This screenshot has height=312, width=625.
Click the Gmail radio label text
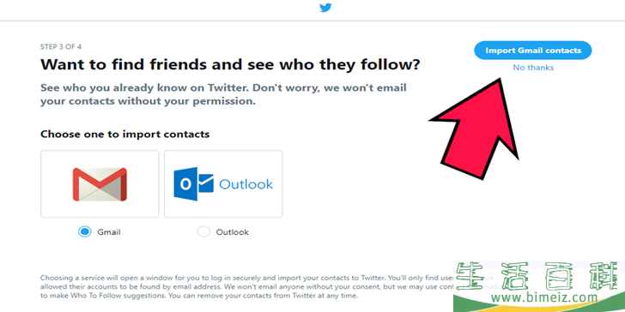click(109, 232)
